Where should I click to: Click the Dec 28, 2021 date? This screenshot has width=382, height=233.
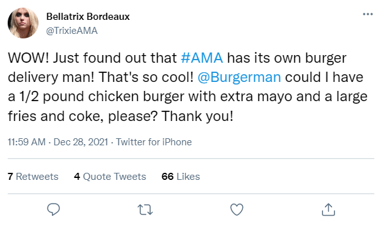click(81, 142)
